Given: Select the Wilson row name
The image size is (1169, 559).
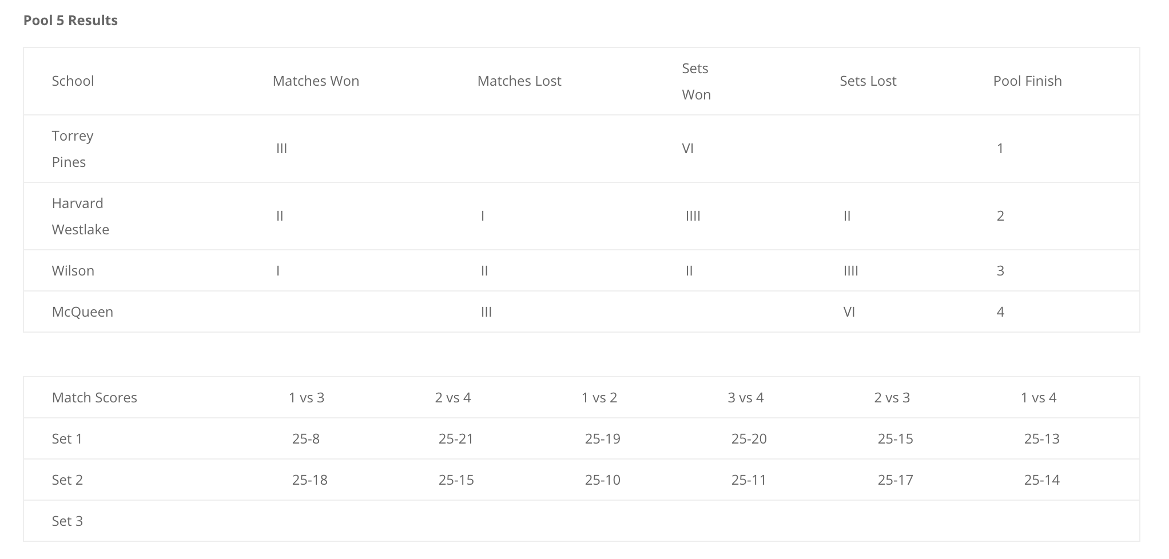Looking at the screenshot, I should click(73, 271).
